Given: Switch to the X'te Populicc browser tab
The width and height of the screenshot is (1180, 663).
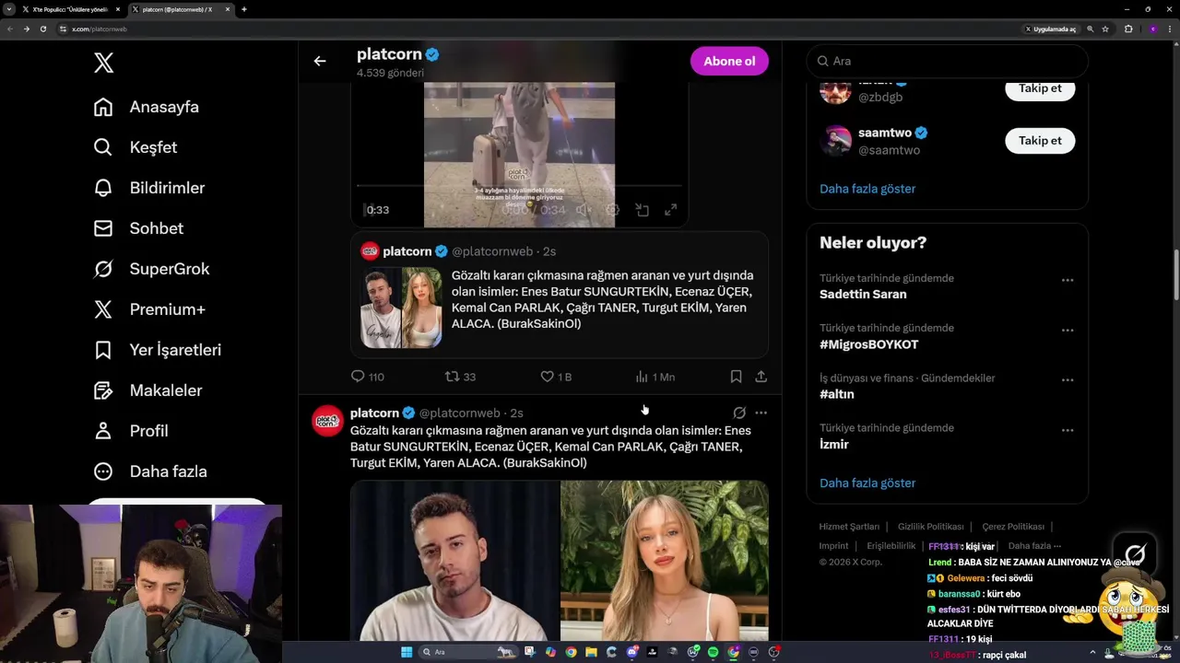Looking at the screenshot, I should (69, 9).
